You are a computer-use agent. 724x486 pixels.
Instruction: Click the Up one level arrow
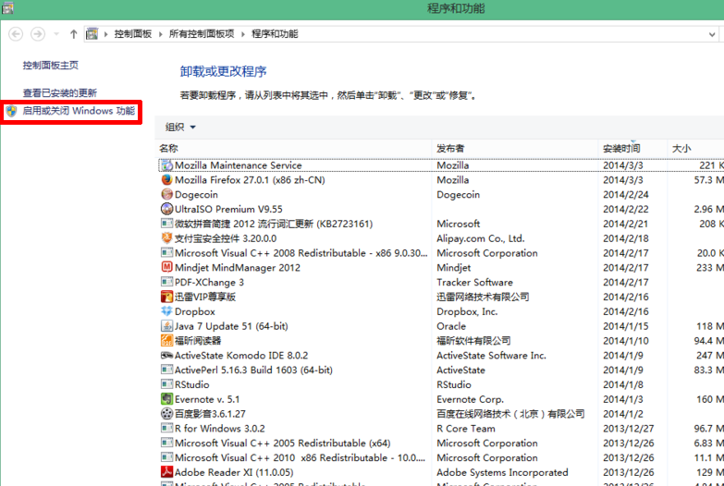74,34
